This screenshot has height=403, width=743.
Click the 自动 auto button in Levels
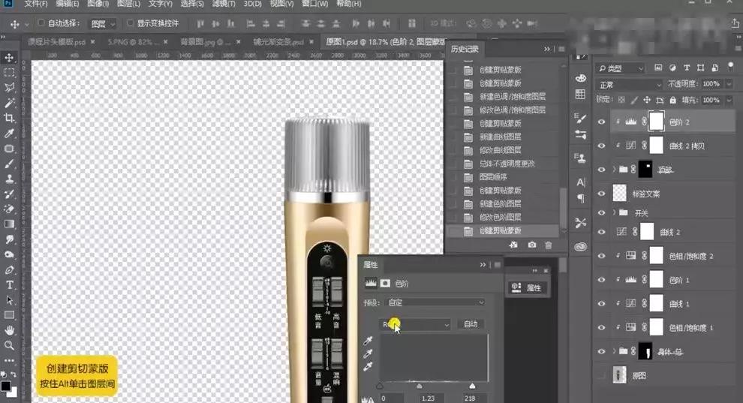click(x=471, y=324)
